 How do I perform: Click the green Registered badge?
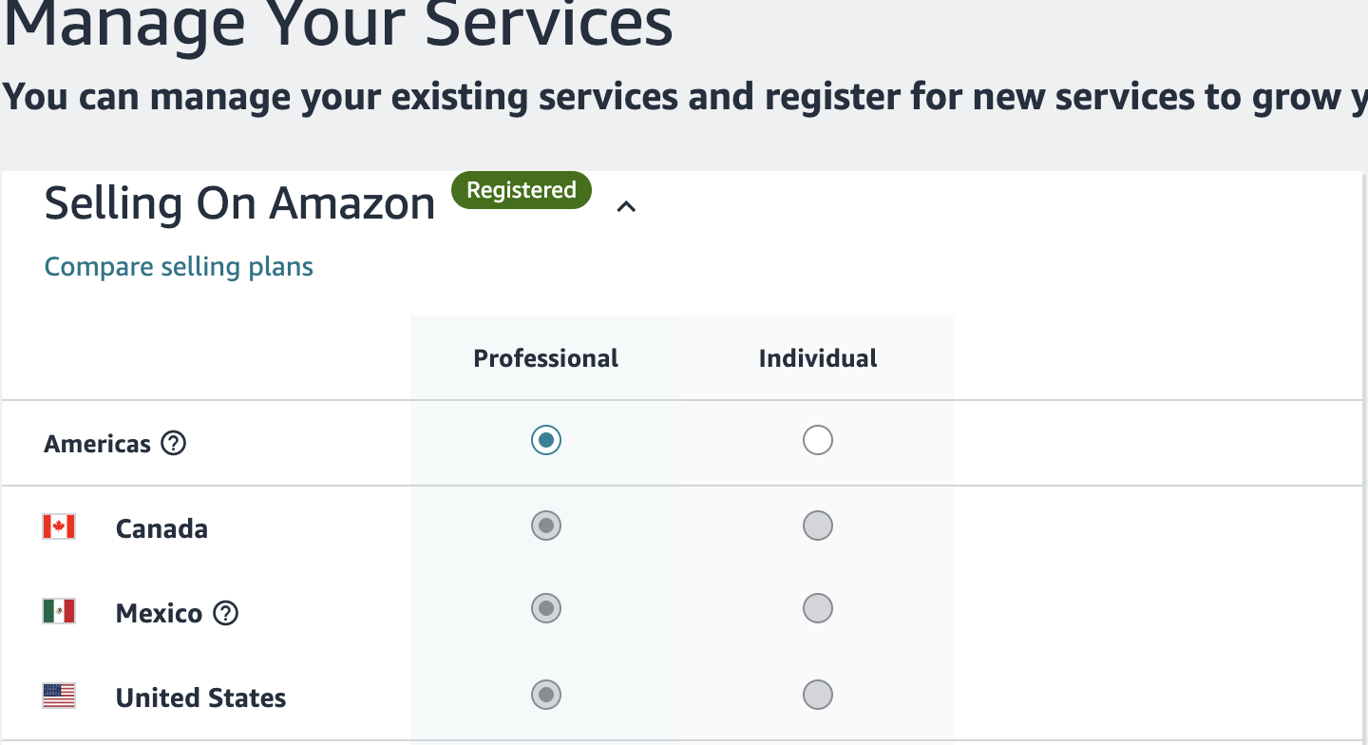pyautogui.click(x=521, y=190)
